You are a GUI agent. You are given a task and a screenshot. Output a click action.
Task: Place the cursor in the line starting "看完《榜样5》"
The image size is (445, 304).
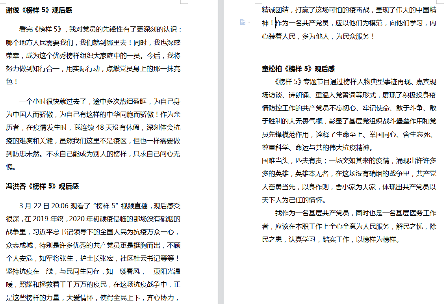point(100,29)
